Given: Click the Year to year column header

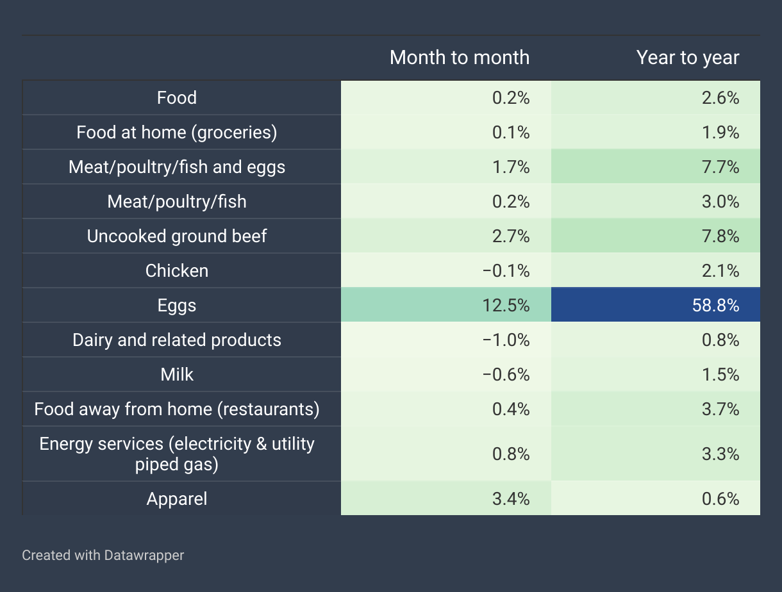Looking at the screenshot, I should tap(688, 58).
